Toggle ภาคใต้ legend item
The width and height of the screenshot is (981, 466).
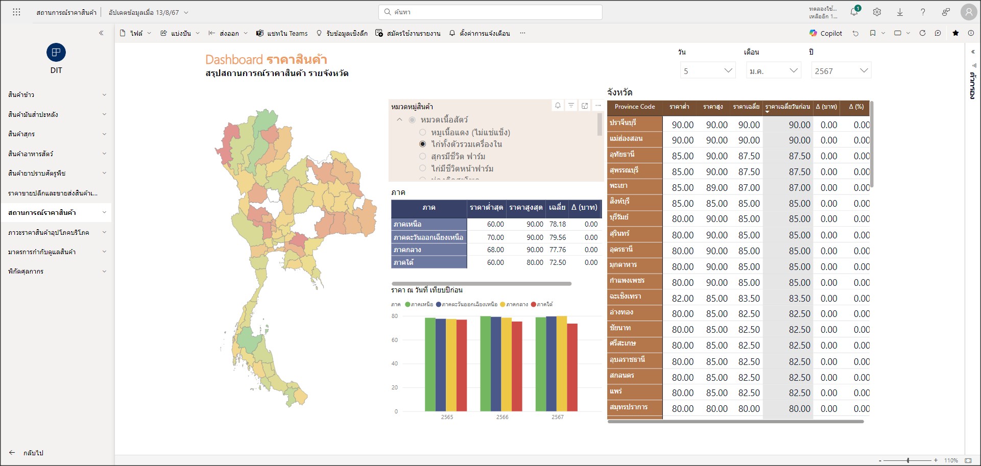[542, 304]
